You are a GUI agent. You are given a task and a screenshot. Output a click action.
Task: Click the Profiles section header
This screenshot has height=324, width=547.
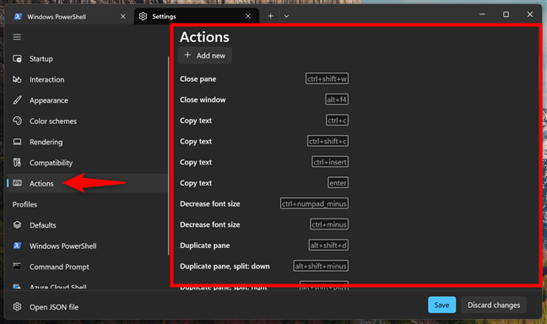point(24,204)
